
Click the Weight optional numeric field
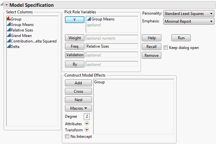point(112,38)
